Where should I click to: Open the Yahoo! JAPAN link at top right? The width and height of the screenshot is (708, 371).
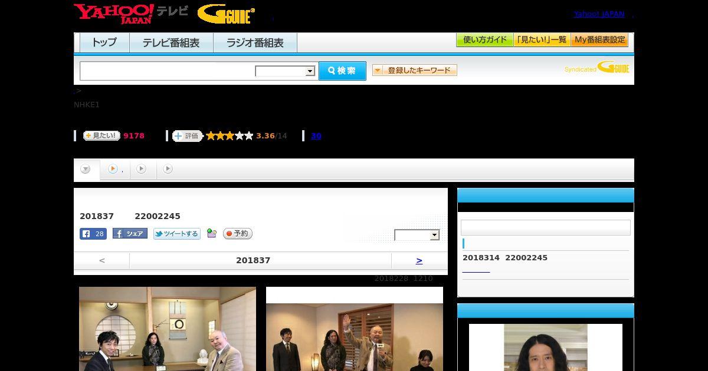[599, 14]
